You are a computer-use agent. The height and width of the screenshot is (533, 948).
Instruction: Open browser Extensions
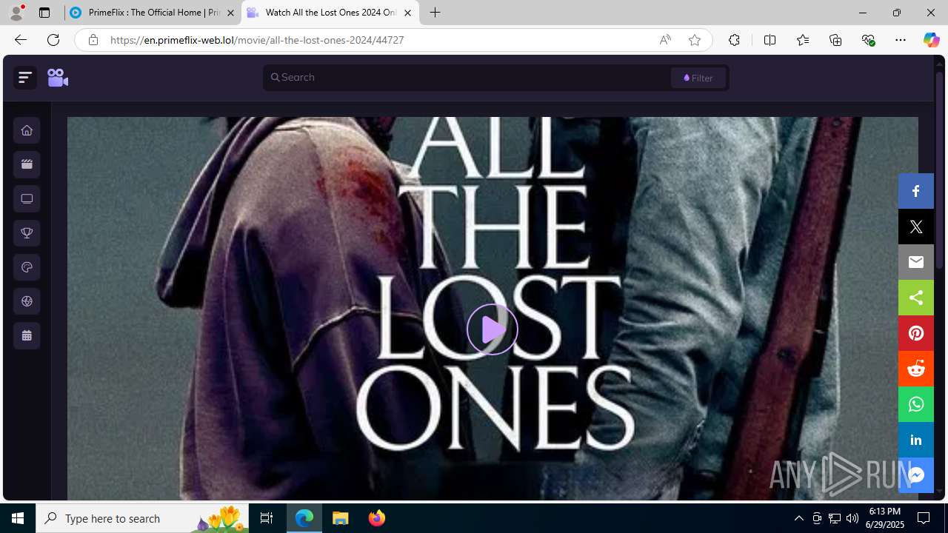pyautogui.click(x=734, y=40)
